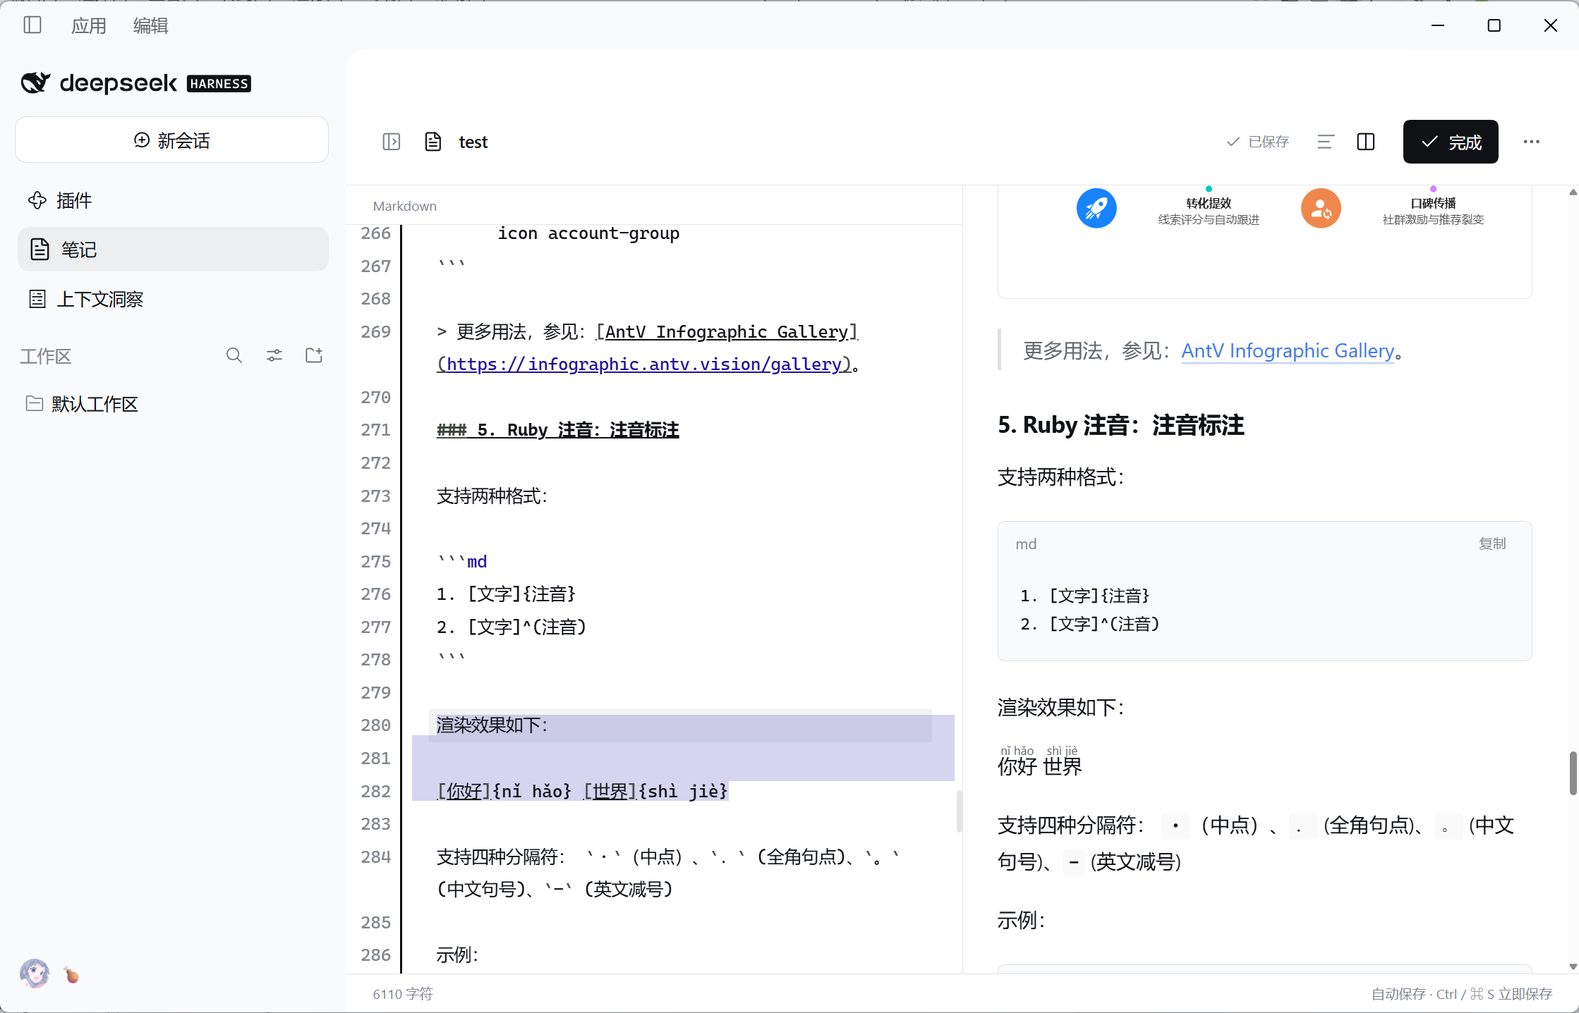The width and height of the screenshot is (1579, 1013).
Task: Click the document icon next to test
Action: point(433,142)
